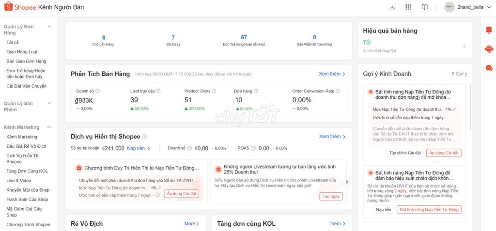Click More link in Rẻ Vô Địch
496x231 pixels.
pos(192,223)
